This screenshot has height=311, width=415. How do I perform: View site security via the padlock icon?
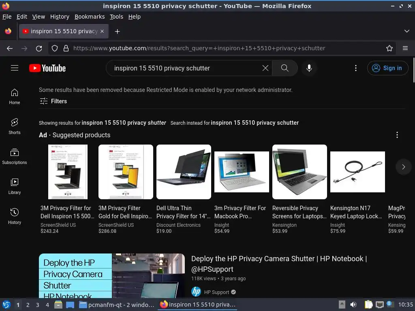click(x=66, y=49)
